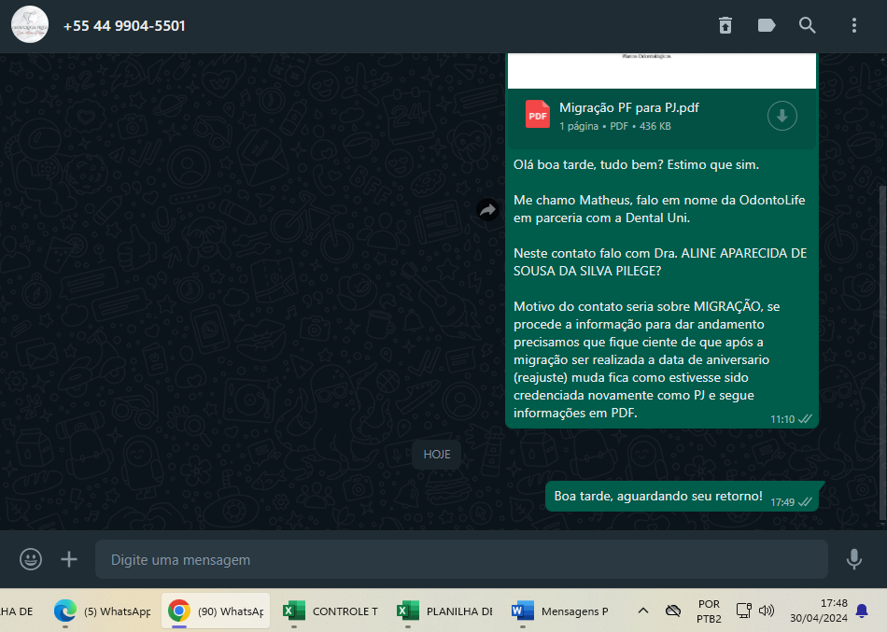887x632 pixels.
Task: Forward the message using the arrow icon
Action: [x=487, y=210]
